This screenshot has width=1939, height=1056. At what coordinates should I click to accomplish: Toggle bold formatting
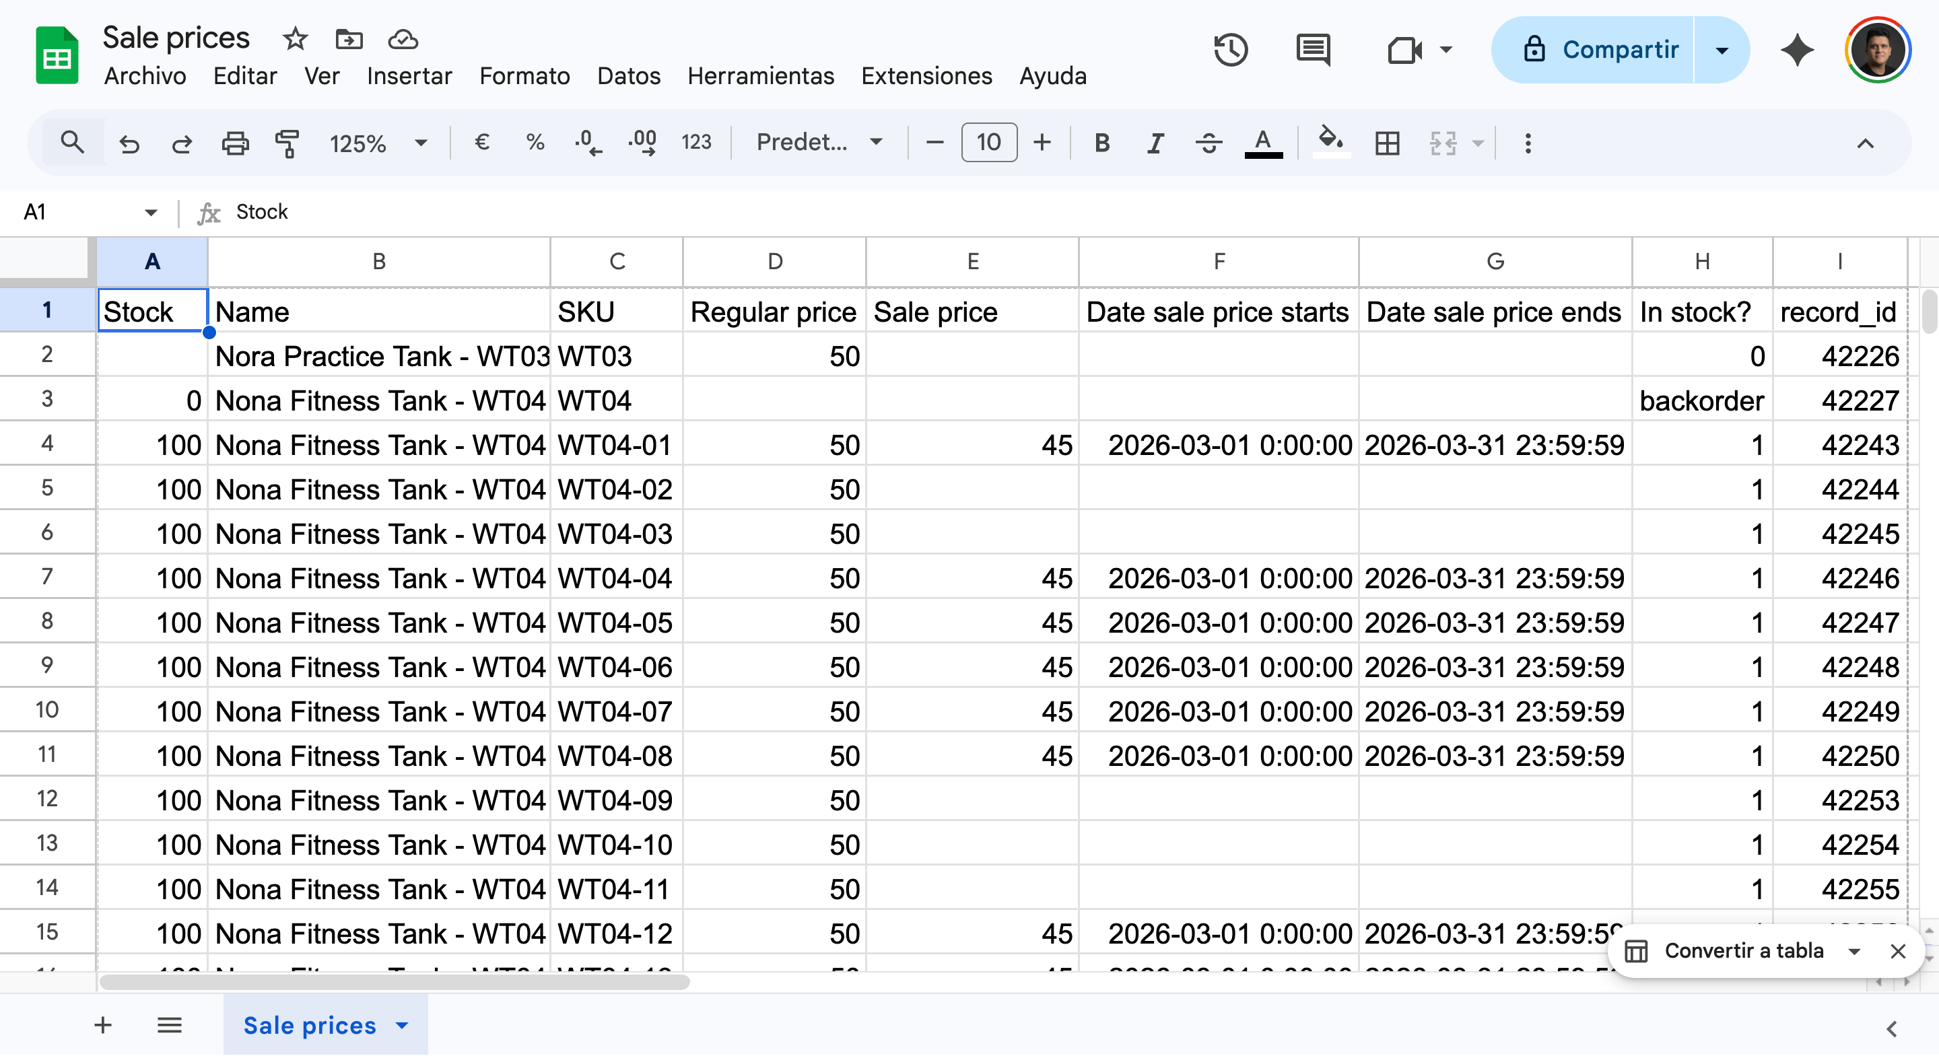1101,142
